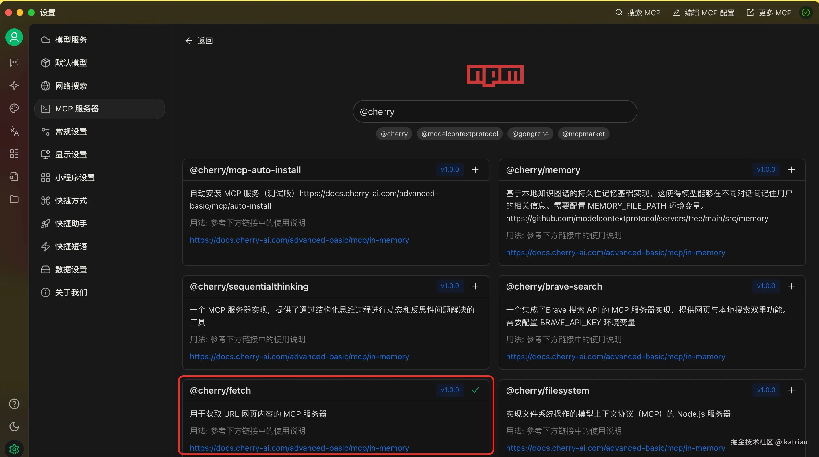Add the @cherry/brave-search server
The height and width of the screenshot is (457, 819).
[791, 286]
